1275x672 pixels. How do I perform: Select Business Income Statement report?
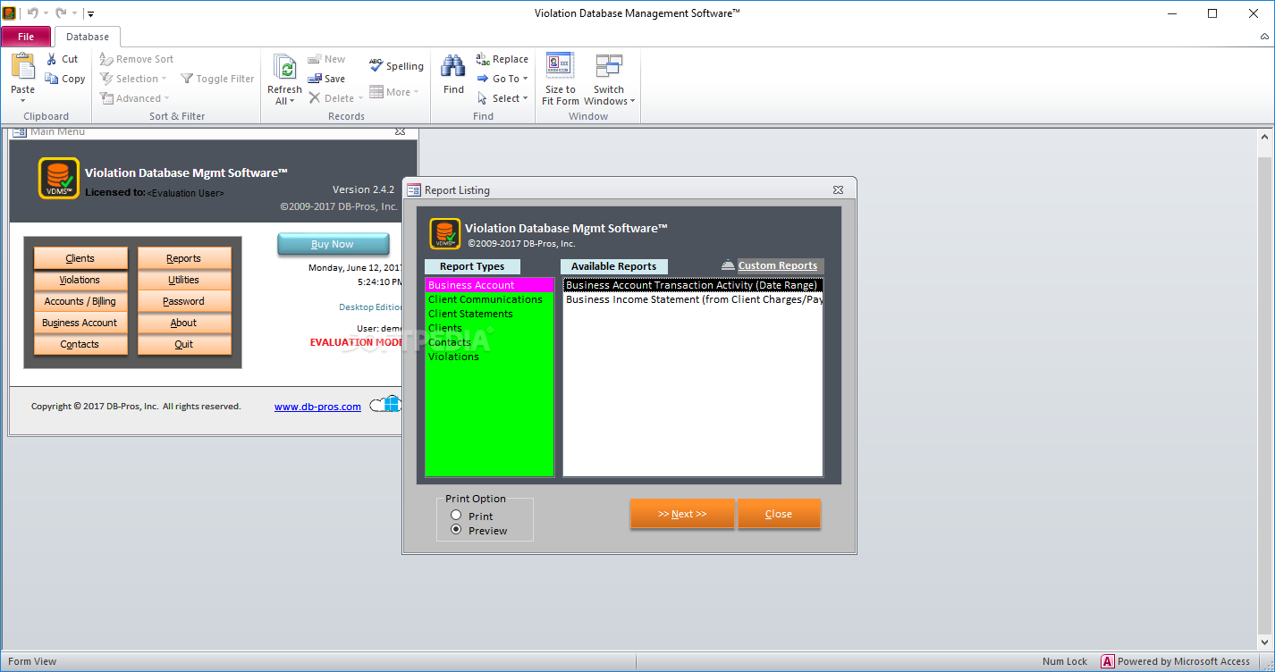(692, 299)
